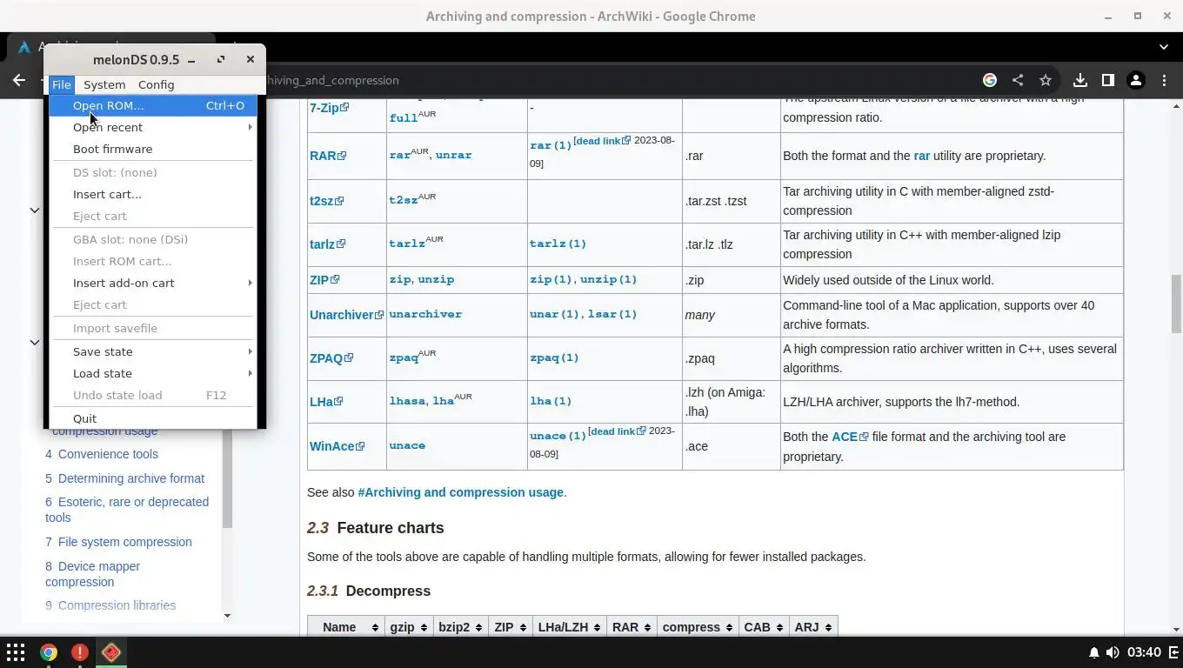This screenshot has height=668, width=1183.
Task: Select Boot firmware in the File menu
Action: [x=152, y=149]
